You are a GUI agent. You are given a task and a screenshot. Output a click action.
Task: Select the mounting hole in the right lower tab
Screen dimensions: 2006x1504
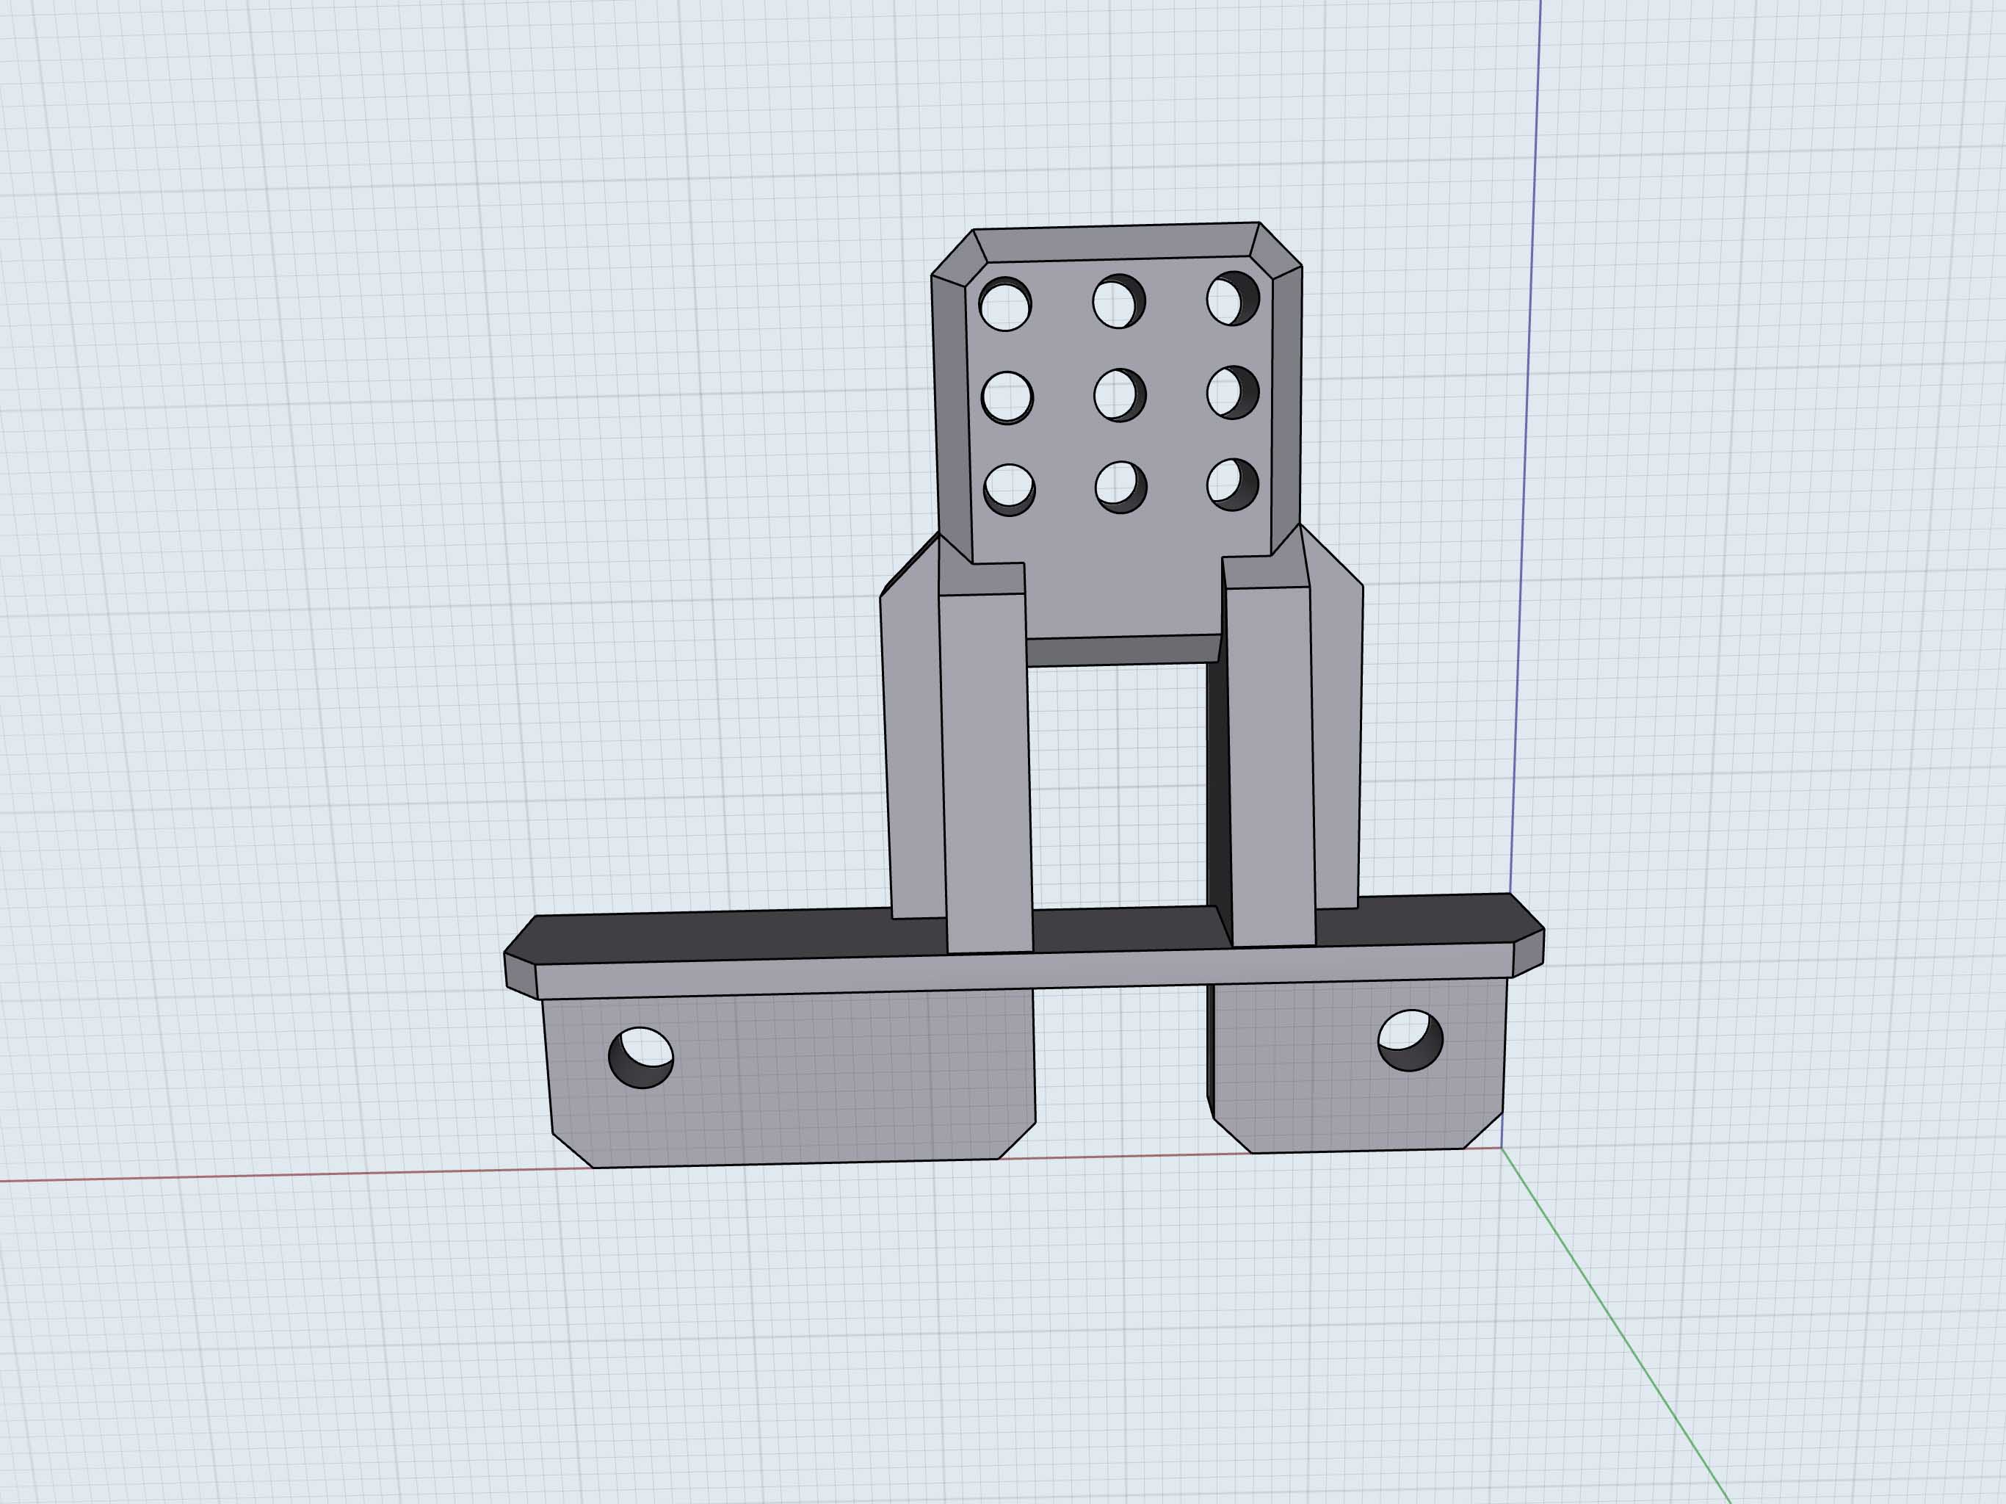1411,1041
